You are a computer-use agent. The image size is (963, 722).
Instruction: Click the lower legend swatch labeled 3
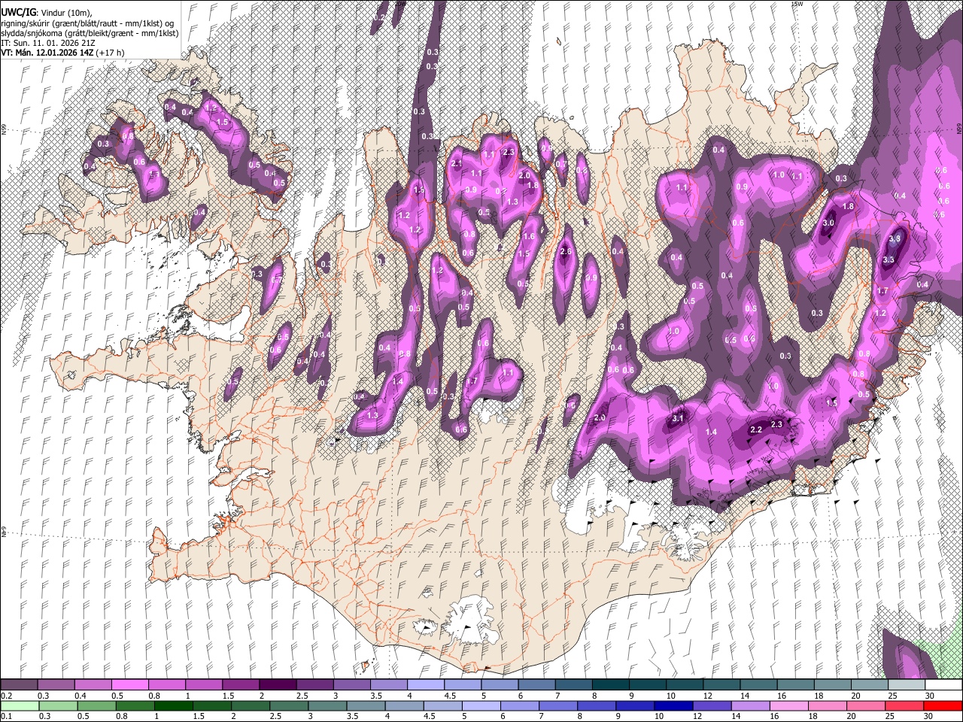(327, 705)
